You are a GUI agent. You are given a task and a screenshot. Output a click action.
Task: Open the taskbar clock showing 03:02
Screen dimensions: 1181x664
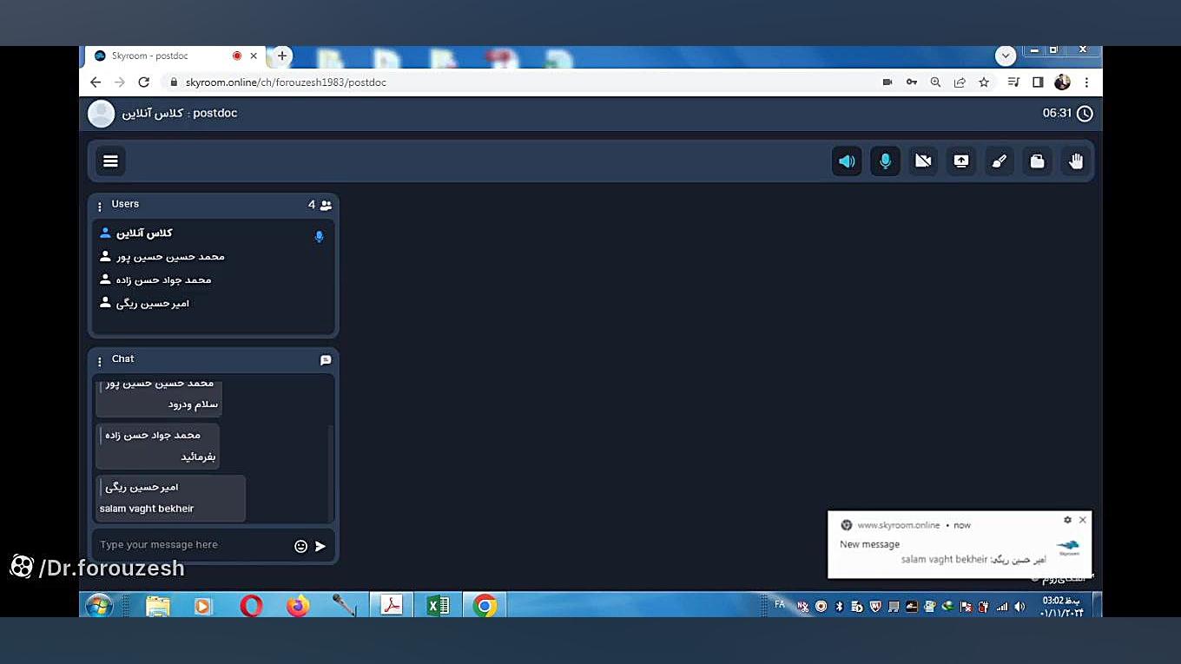(x=1060, y=606)
